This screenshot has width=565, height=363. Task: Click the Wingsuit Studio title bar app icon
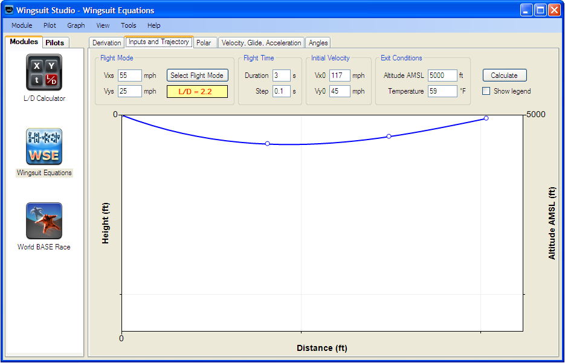coord(9,10)
